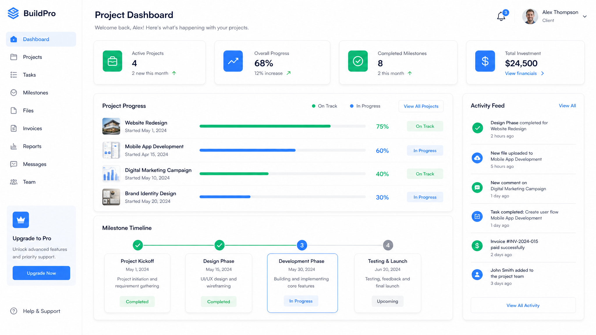Click the person icon for John Smith added
The image size is (596, 335).
click(477, 275)
